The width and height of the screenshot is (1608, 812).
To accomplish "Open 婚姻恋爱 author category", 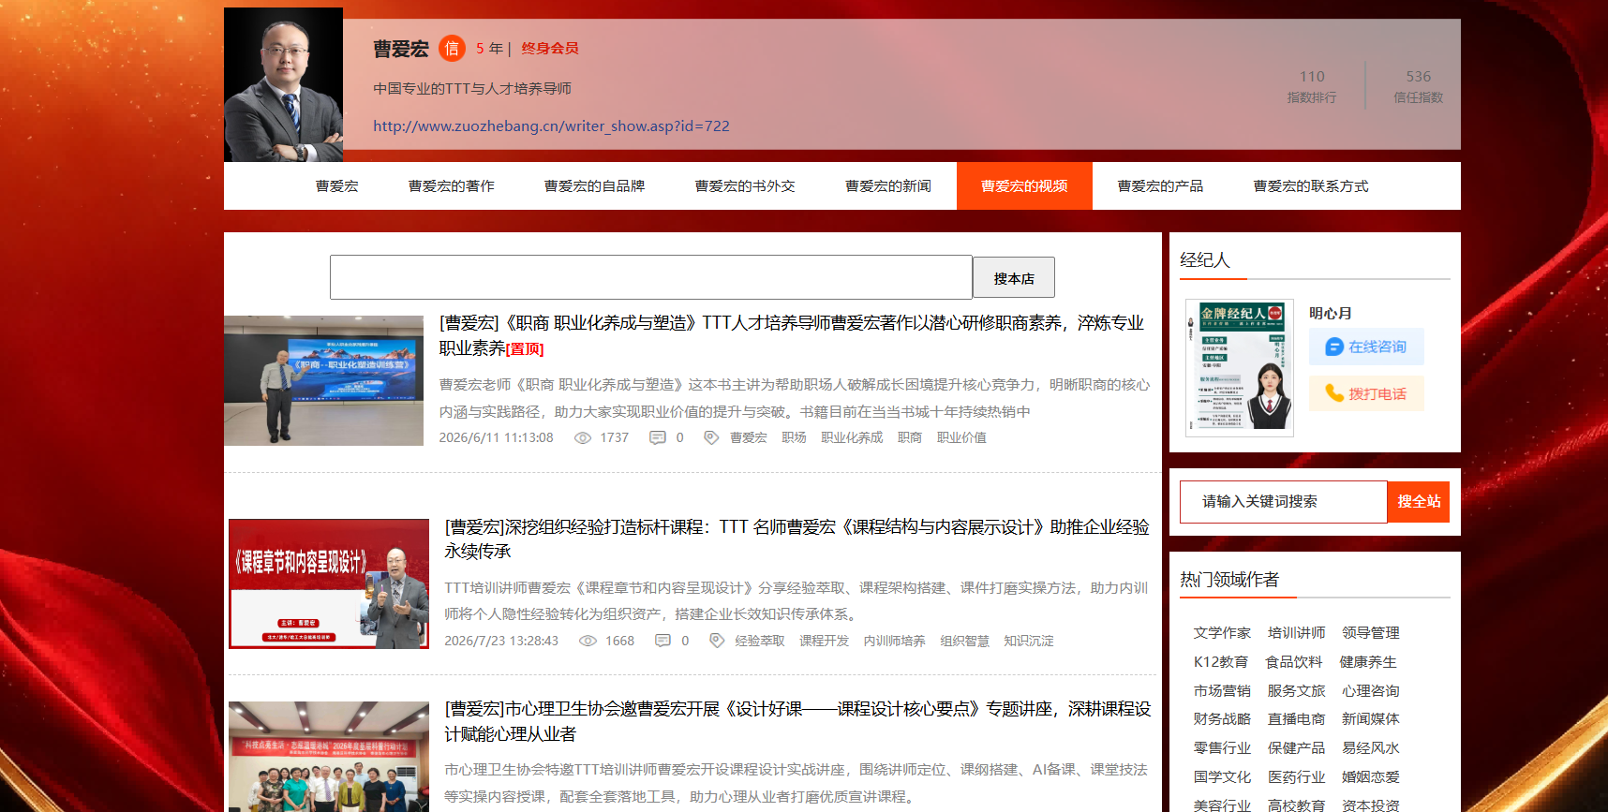I will click(1370, 777).
